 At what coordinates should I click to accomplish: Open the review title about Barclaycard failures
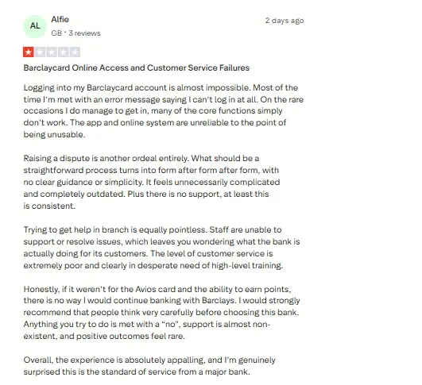[x=137, y=67]
